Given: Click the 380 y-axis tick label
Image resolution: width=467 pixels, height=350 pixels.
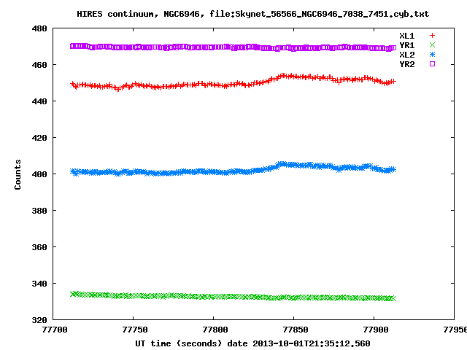Looking at the screenshot, I should point(39,211).
